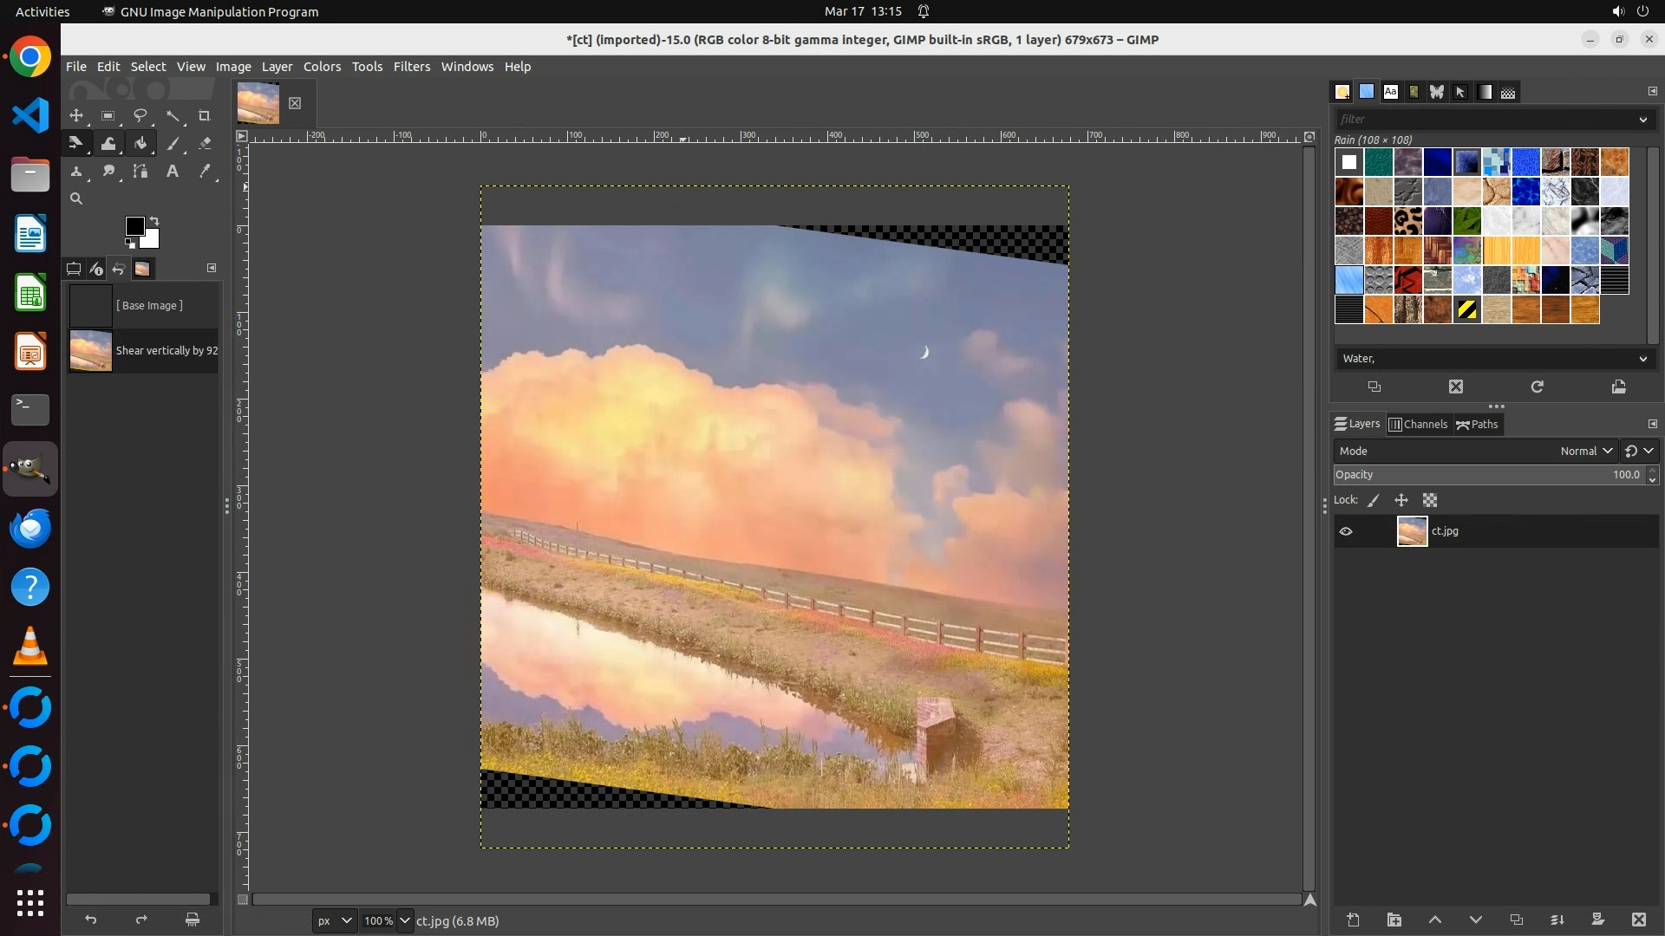This screenshot has width=1665, height=936.
Task: Hide the ct.jpg layer with eye icon
Action: 1346,531
